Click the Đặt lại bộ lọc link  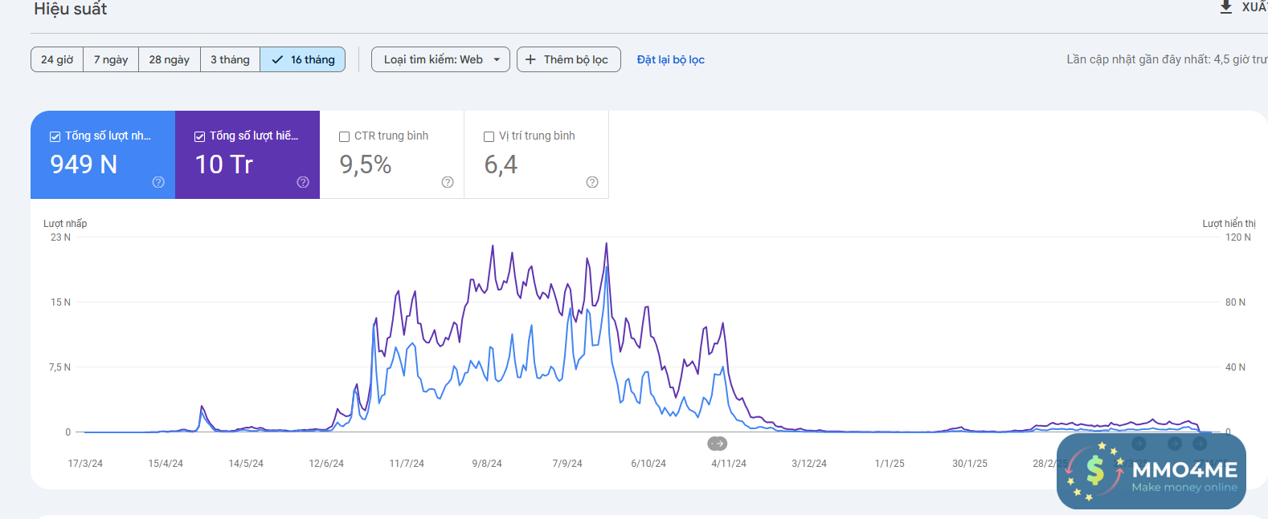pyautogui.click(x=670, y=59)
